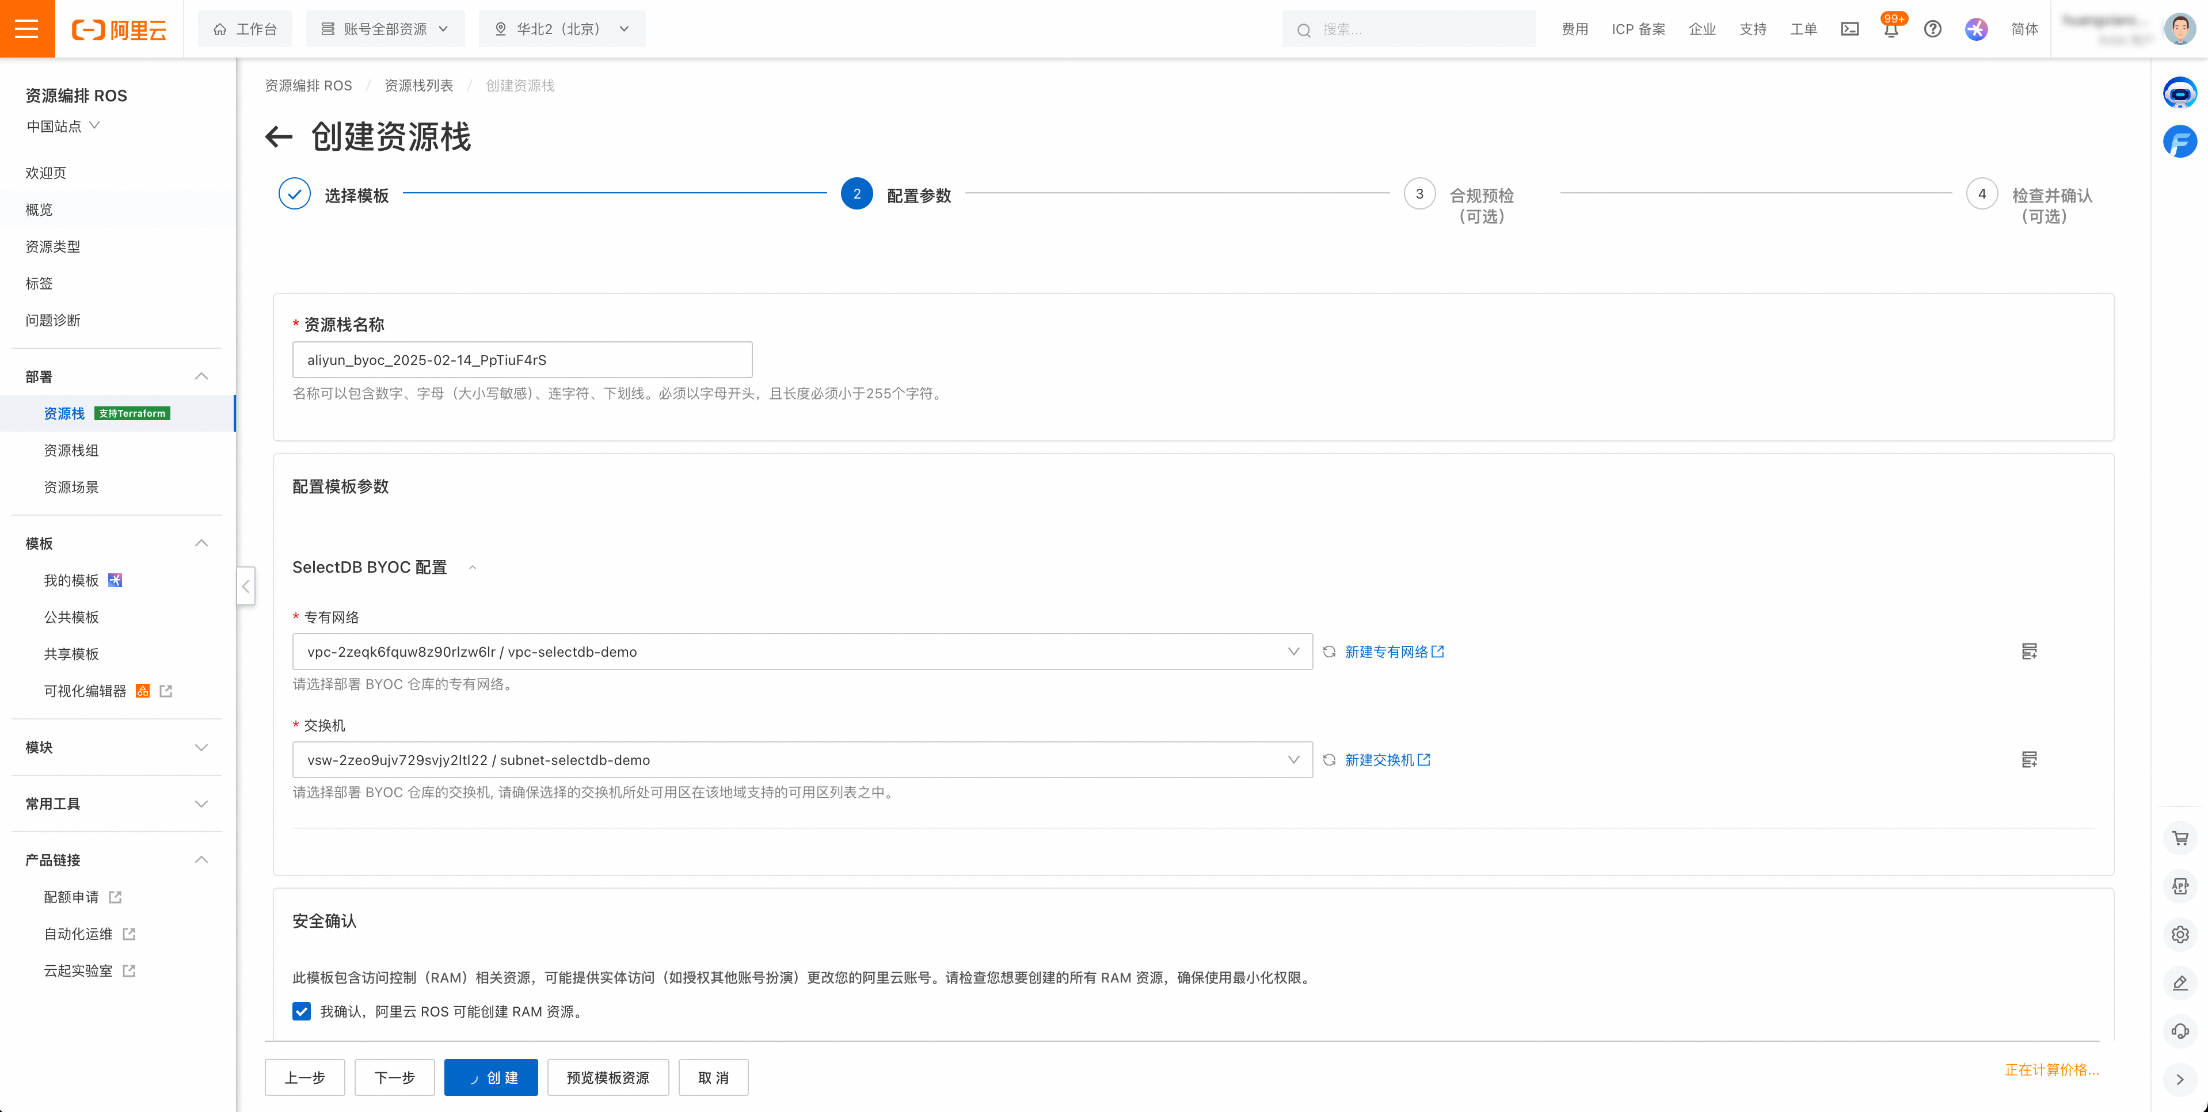The height and width of the screenshot is (1112, 2208).
Task: Open the 配额申请 product link
Action: tap(83, 898)
